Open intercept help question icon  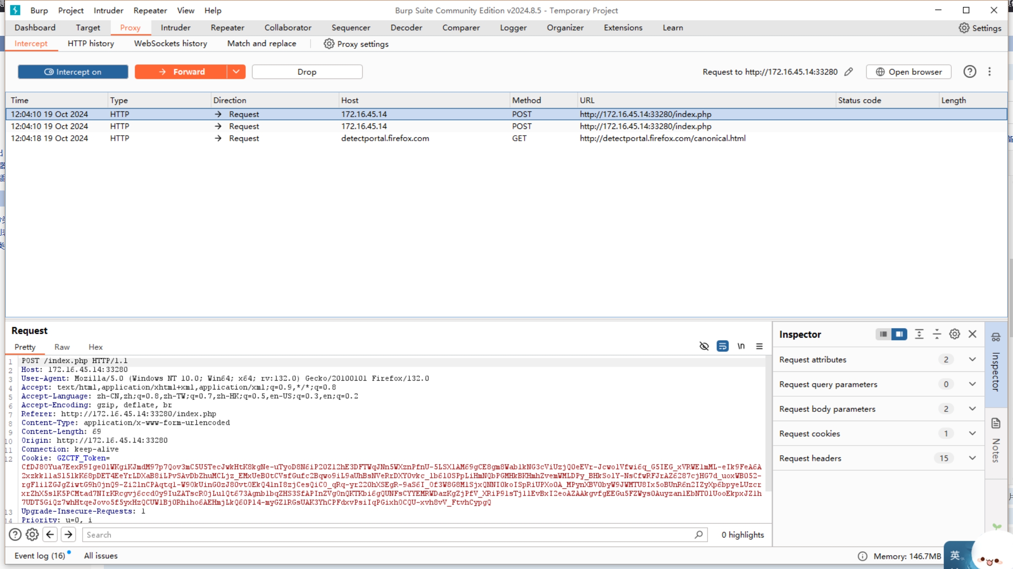tap(970, 72)
